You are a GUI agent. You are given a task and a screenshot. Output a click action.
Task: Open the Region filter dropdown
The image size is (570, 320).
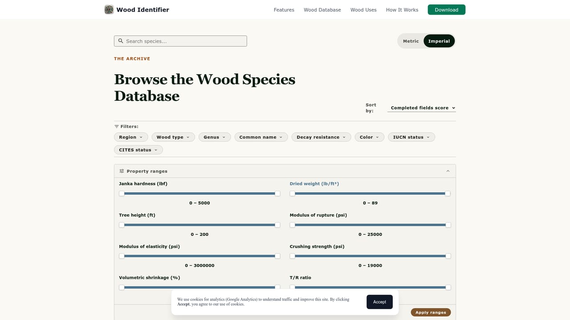click(131, 137)
